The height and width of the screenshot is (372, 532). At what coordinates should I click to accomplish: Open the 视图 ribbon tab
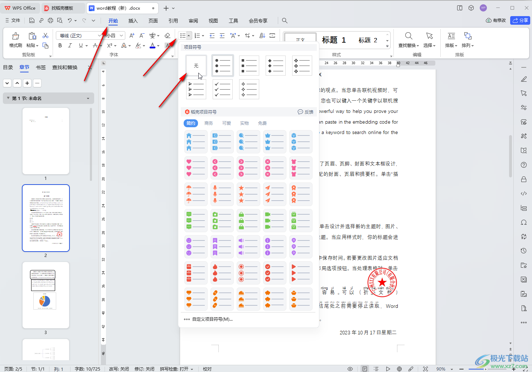[x=213, y=21]
